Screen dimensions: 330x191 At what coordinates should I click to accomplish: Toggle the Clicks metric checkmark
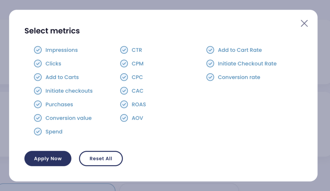pyautogui.click(x=38, y=64)
